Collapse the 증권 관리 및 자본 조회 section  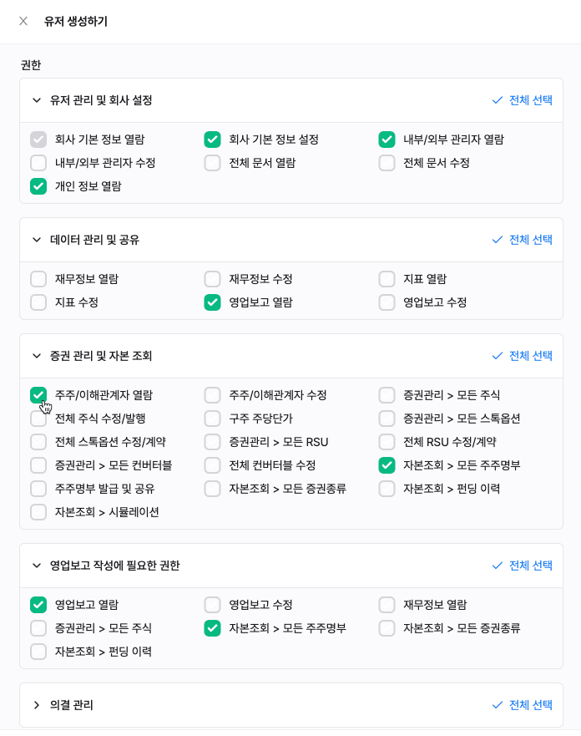tap(37, 356)
